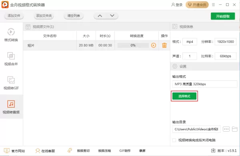Image resolution: width=240 pixels, height=156 pixels.
Task: Click the 0% conversion progress bar
Action: click(x=133, y=45)
